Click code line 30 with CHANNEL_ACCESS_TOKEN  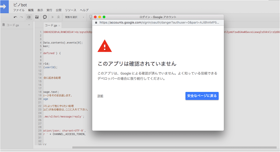64,134
